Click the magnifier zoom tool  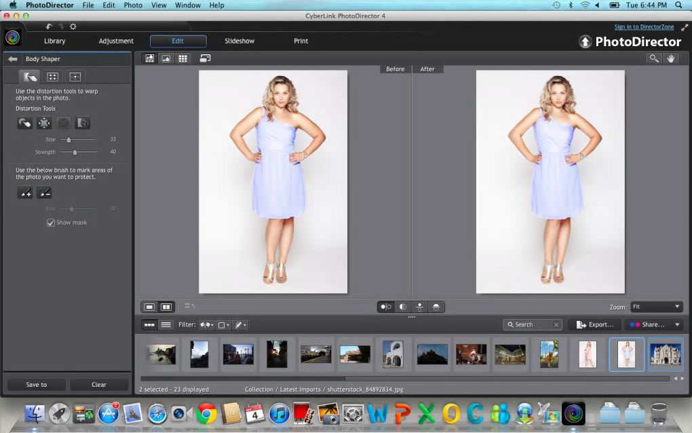[653, 58]
